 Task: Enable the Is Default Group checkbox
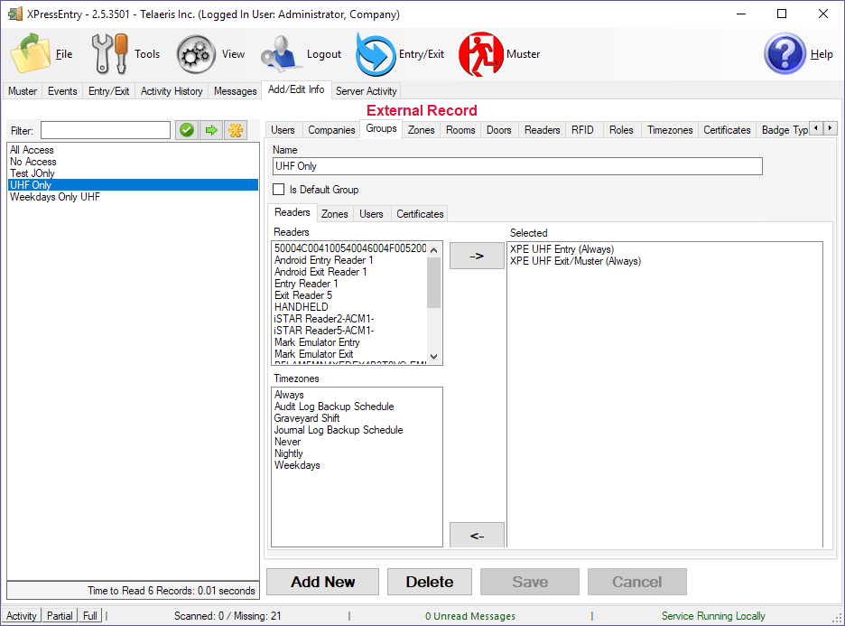pyautogui.click(x=279, y=190)
